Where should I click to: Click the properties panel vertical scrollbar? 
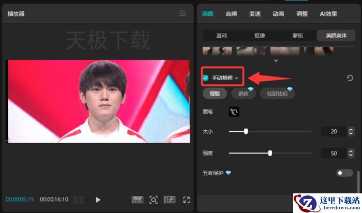[x=358, y=181]
